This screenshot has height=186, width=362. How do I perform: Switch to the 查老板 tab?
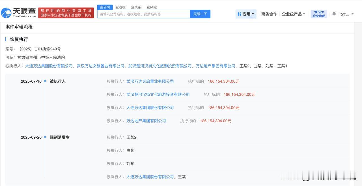pos(120,7)
